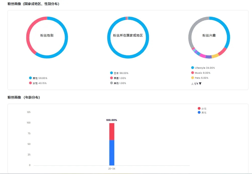
Task: Click the 其他 1.00% legend dot
Action: pyautogui.click(x=111, y=83)
